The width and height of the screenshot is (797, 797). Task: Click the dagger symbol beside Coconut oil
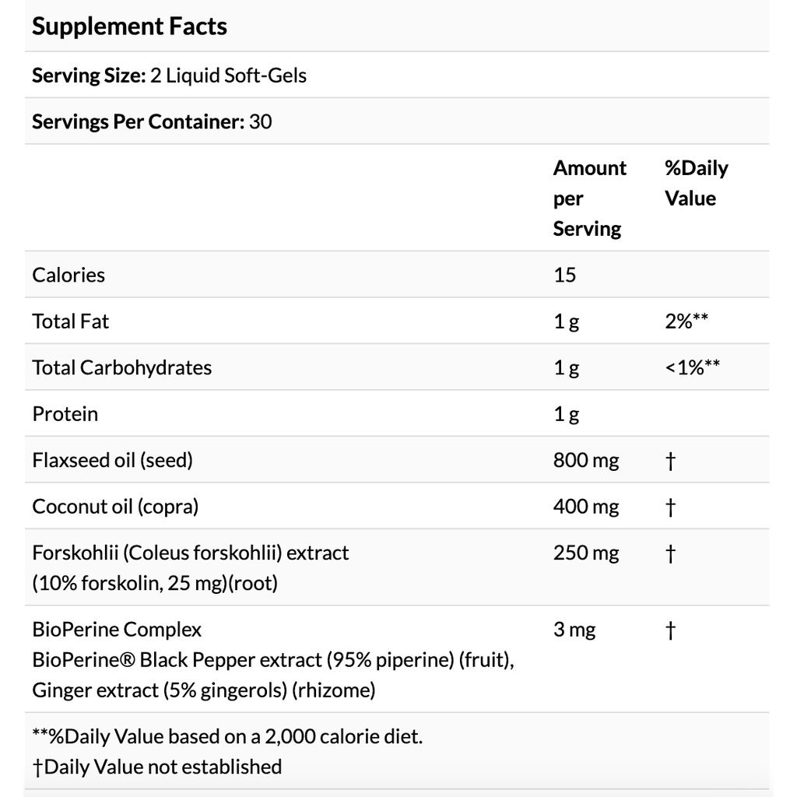[x=670, y=507]
